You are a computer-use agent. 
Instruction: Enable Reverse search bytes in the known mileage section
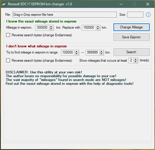[8, 35]
